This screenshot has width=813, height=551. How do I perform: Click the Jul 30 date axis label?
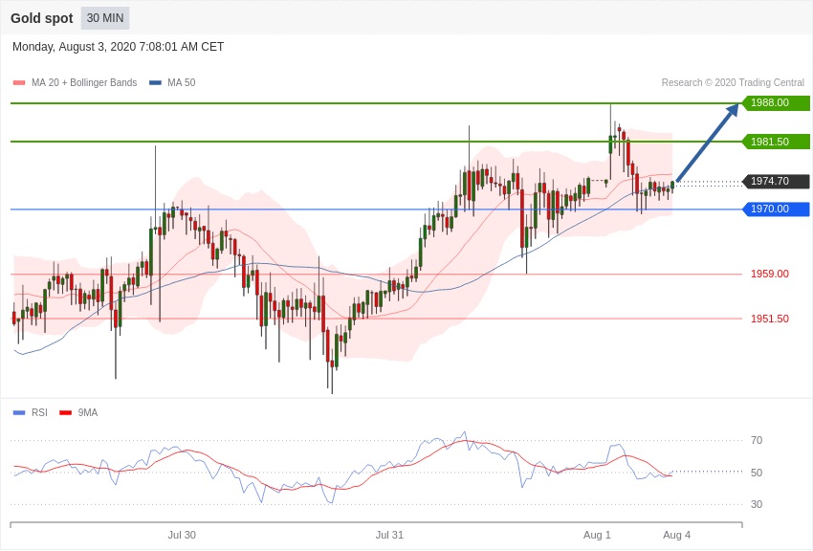coord(182,535)
